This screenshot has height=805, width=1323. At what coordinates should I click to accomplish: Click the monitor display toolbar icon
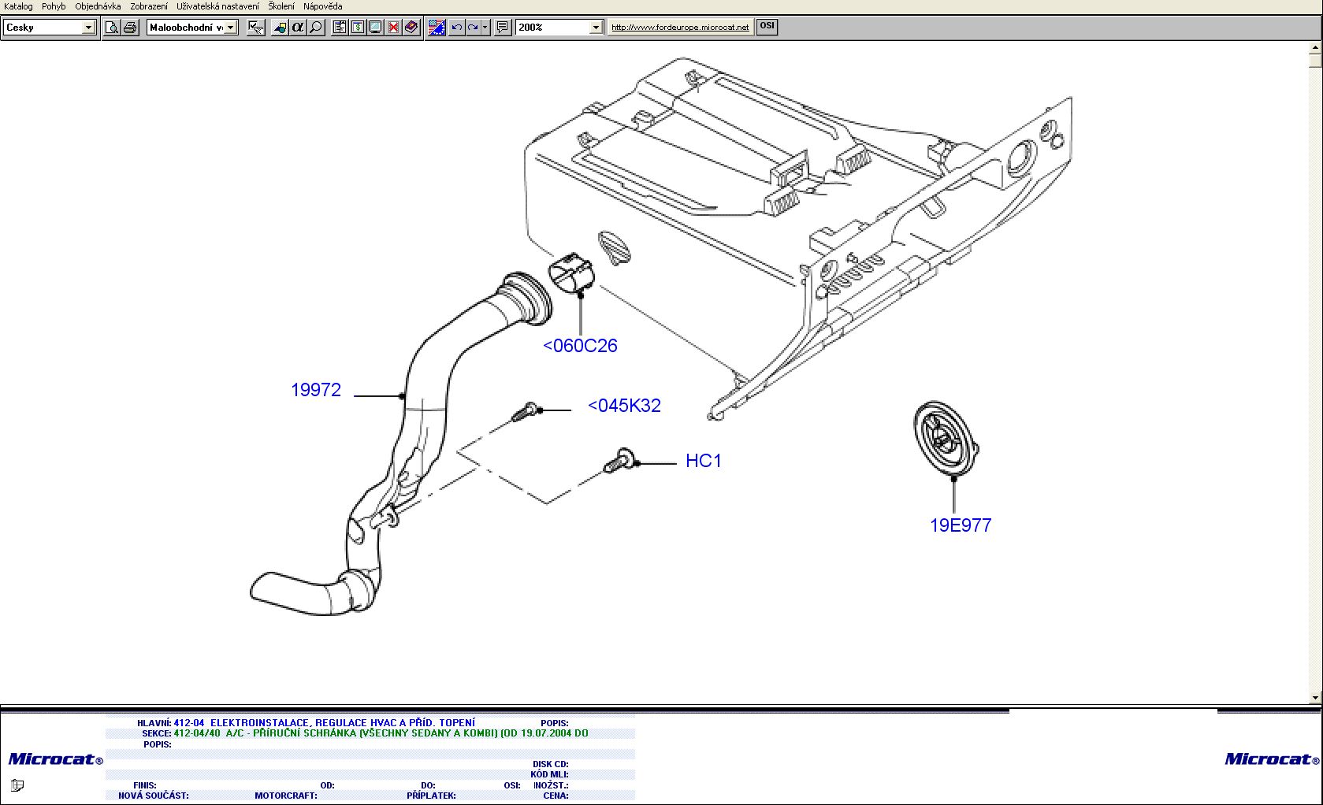tap(376, 28)
